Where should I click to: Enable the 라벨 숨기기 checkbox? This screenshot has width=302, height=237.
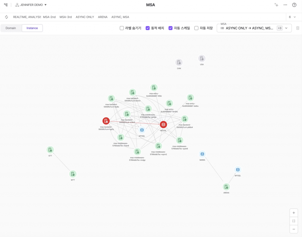pyautogui.click(x=122, y=28)
